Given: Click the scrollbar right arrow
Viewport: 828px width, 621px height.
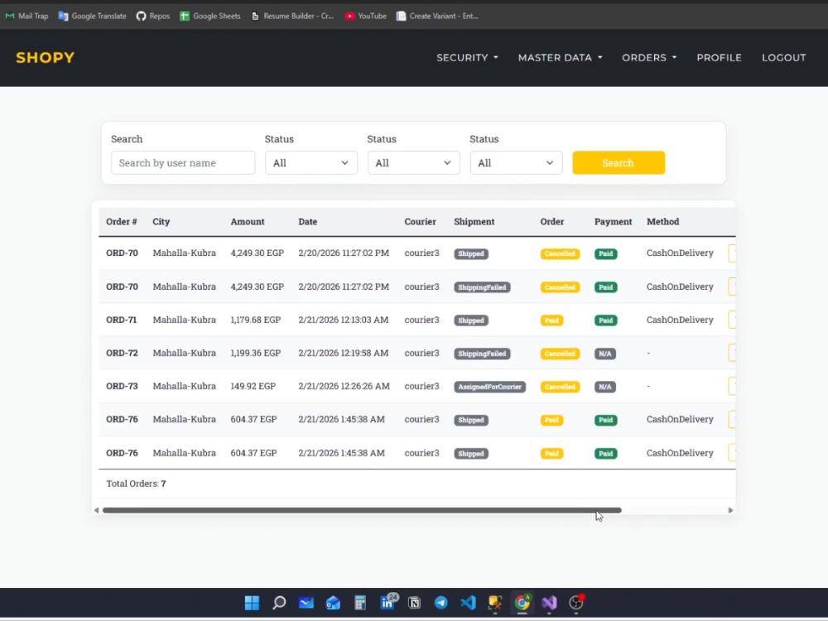Looking at the screenshot, I should click(730, 510).
